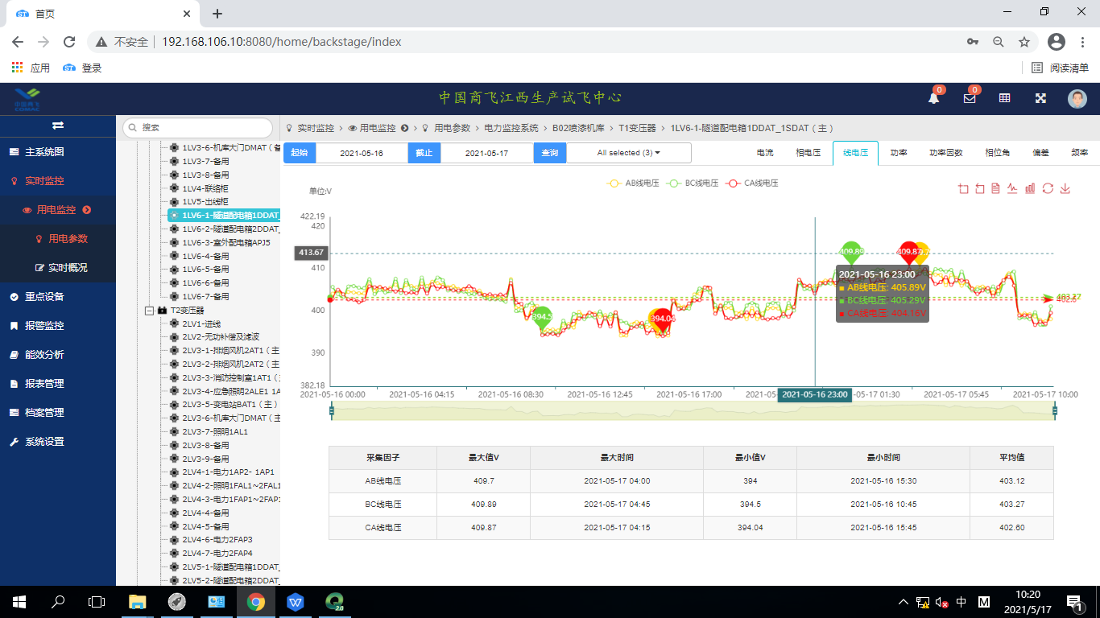Switch to the 功率因数 tab
The image size is (1100, 618).
tap(945, 153)
